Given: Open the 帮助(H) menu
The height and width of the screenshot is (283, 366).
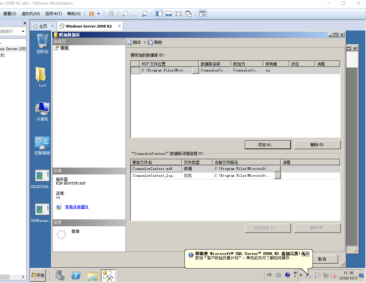Looking at the screenshot, I should tap(74, 14).
